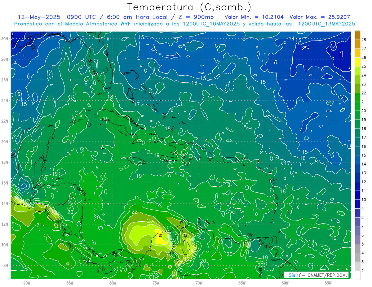Image resolution: width=372 pixels, height=287 pixels.
Task: Click the "13" contour label near the top right
Action: [298, 40]
